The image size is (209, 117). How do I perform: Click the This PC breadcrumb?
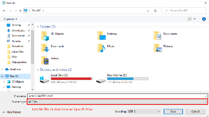click(x=36, y=11)
